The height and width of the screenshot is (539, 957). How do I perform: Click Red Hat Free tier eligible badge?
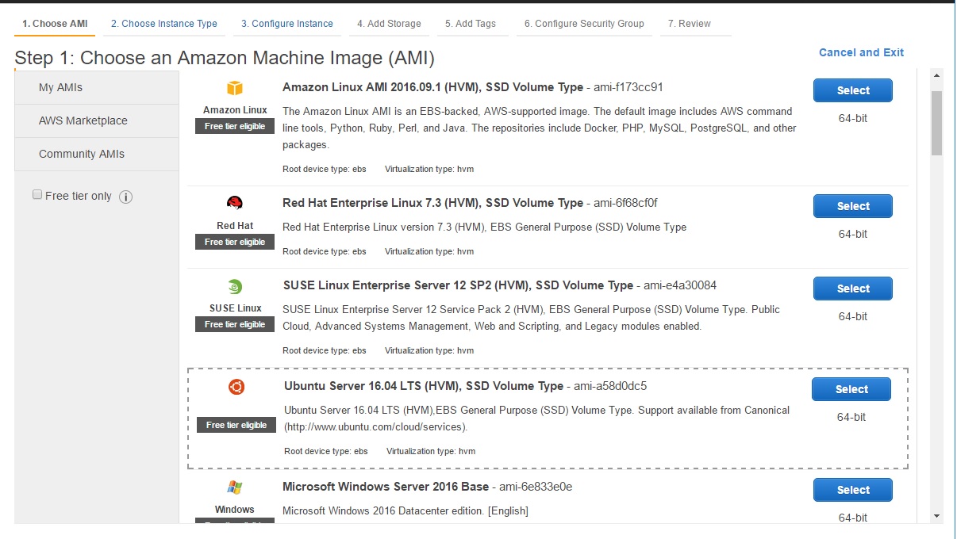coord(235,242)
